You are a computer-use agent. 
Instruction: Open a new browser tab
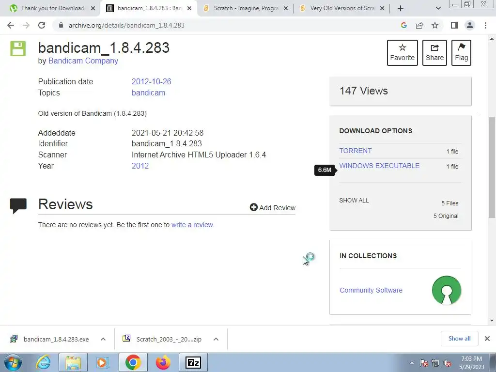401,8
